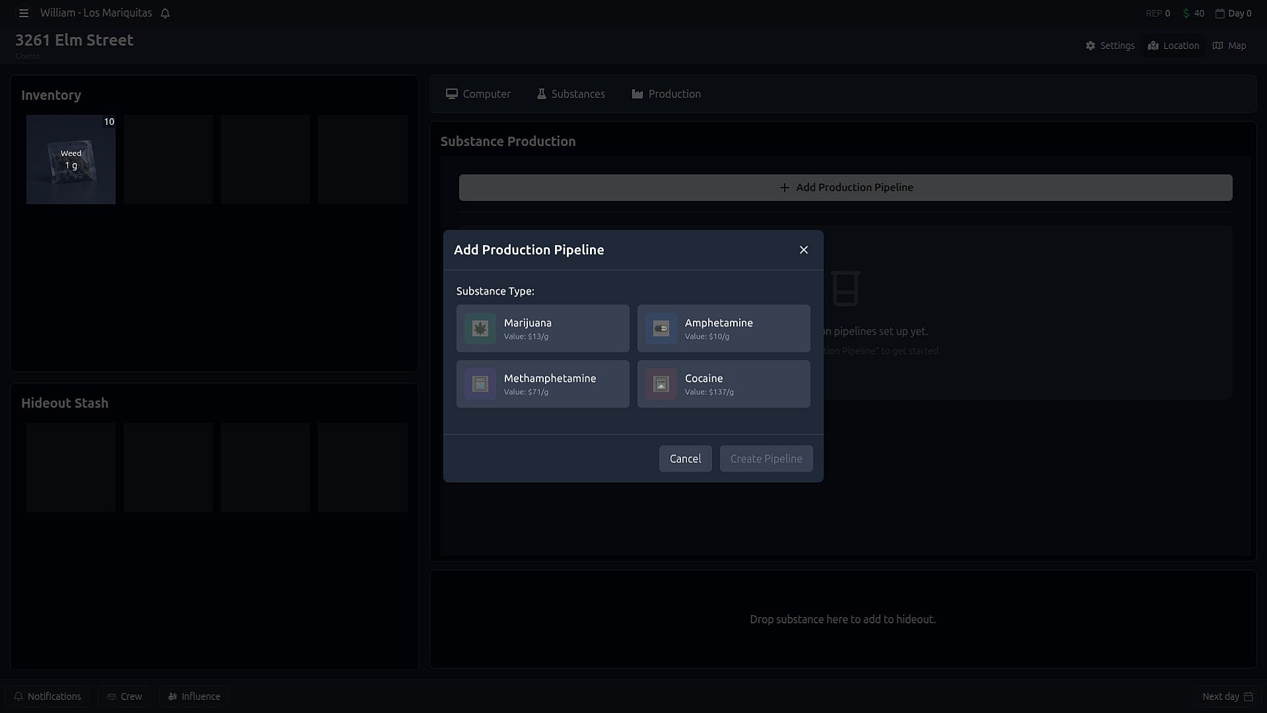Close the Add Production Pipeline dialog
This screenshot has height=713, width=1267.
click(x=803, y=250)
